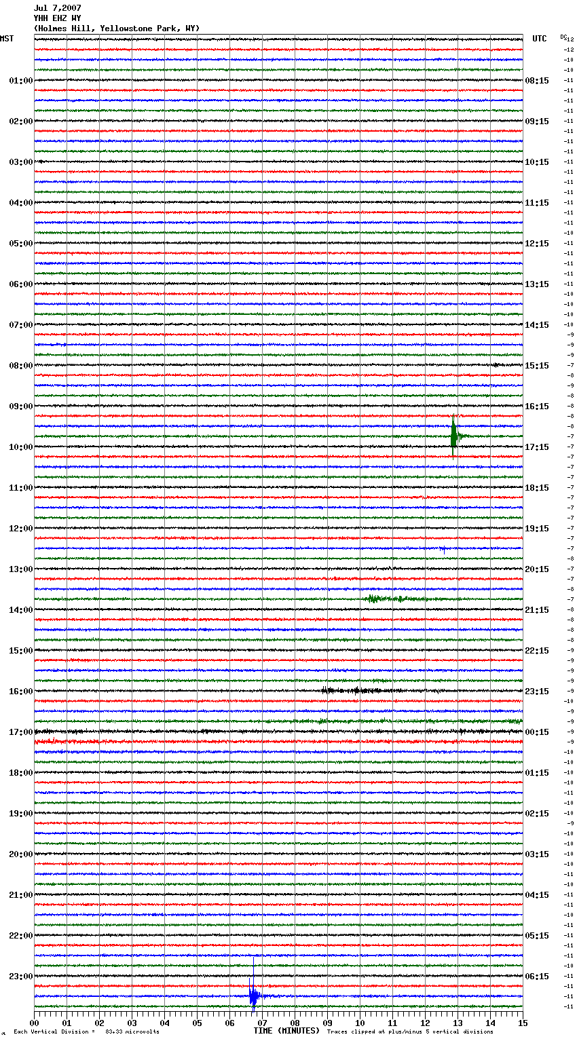The height and width of the screenshot is (1041, 577).
Task: Click the 10:15 UTC time label
Action: 537,162
